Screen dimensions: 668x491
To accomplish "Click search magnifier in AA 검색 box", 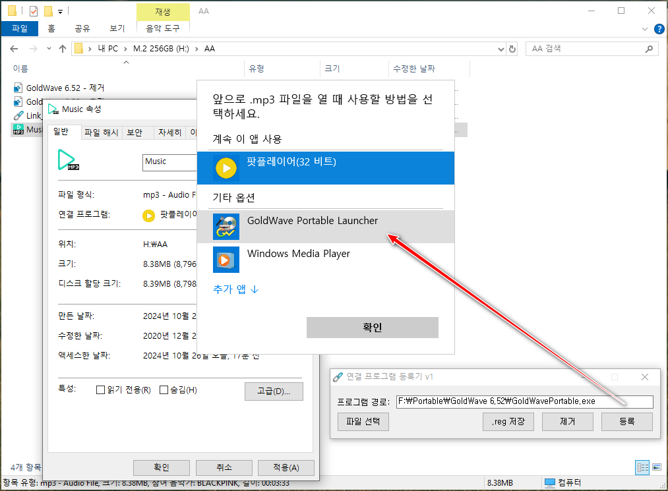I will click(649, 49).
